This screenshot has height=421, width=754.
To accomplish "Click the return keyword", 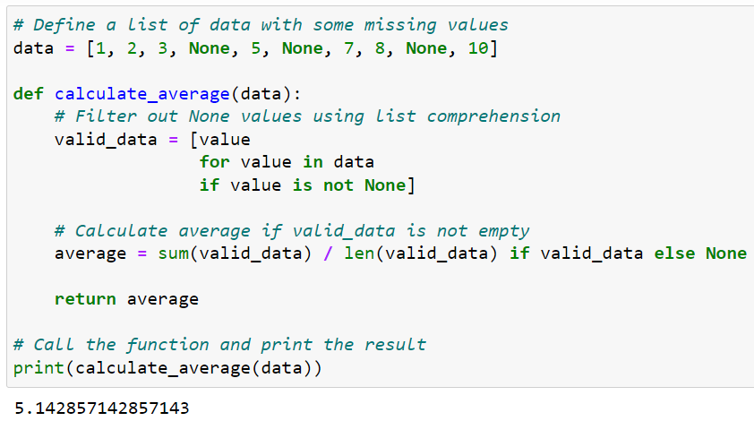I will point(85,299).
